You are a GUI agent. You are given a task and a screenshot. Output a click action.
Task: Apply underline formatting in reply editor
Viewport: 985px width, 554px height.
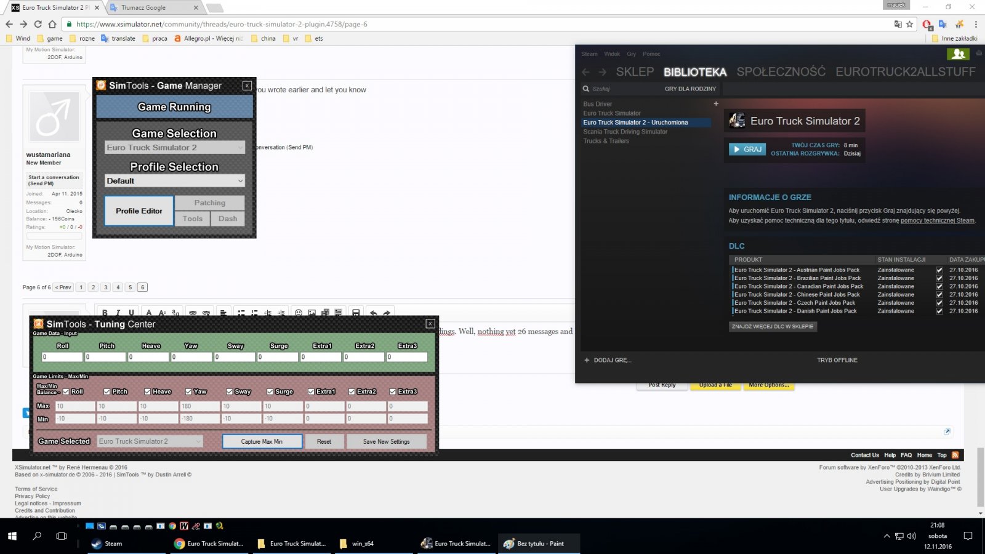(131, 313)
